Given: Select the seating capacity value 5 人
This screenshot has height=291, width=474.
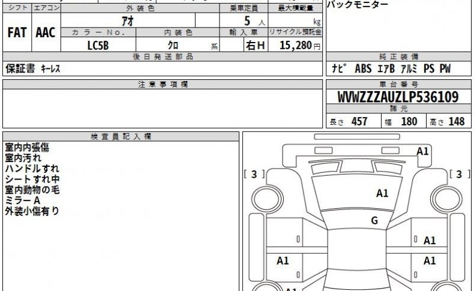Looking at the screenshot, I should [x=254, y=21].
